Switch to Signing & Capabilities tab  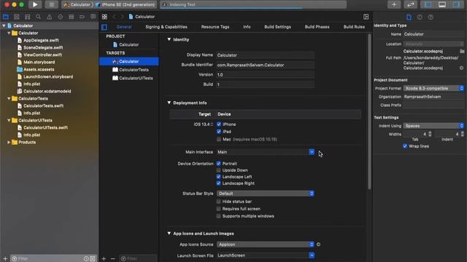pyautogui.click(x=166, y=27)
